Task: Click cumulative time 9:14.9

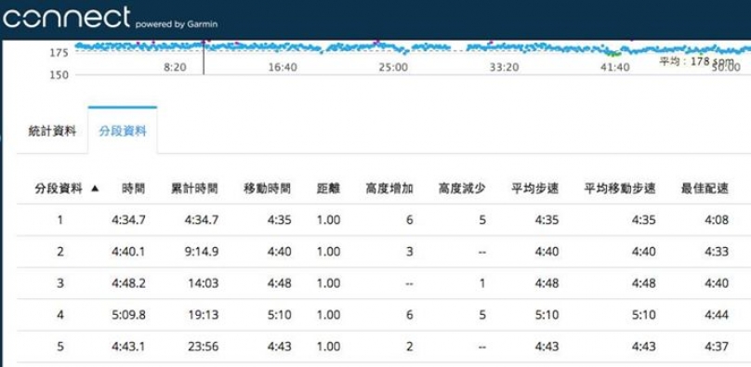Action: [202, 252]
